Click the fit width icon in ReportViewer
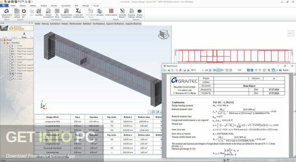 point(206,70)
